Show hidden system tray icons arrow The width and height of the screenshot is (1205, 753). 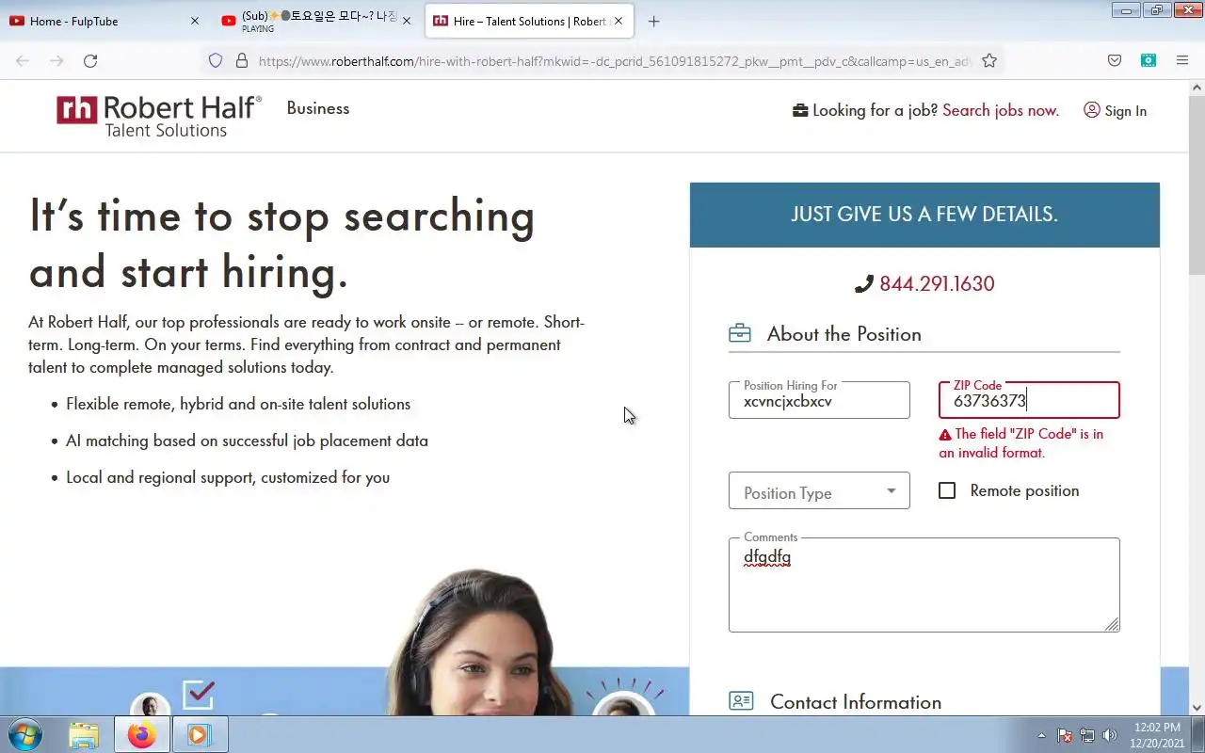1041,735
